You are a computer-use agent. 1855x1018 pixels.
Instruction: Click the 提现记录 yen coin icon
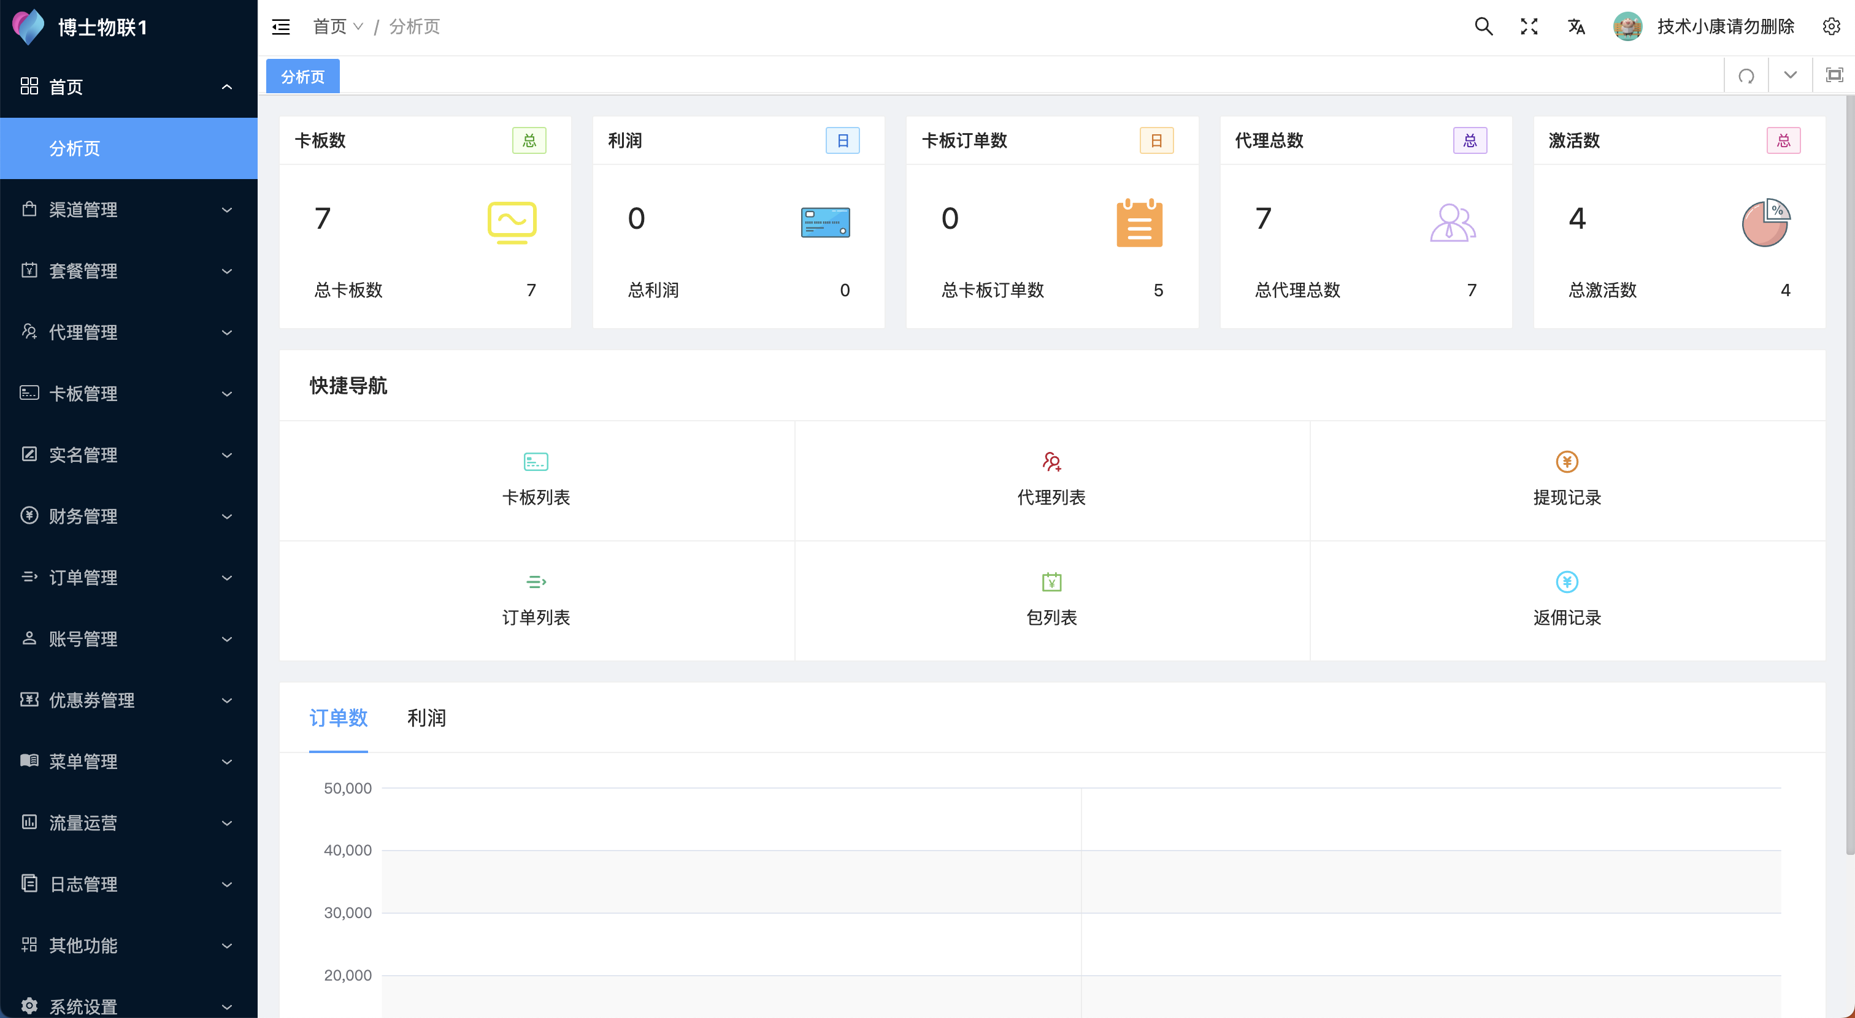(1567, 462)
